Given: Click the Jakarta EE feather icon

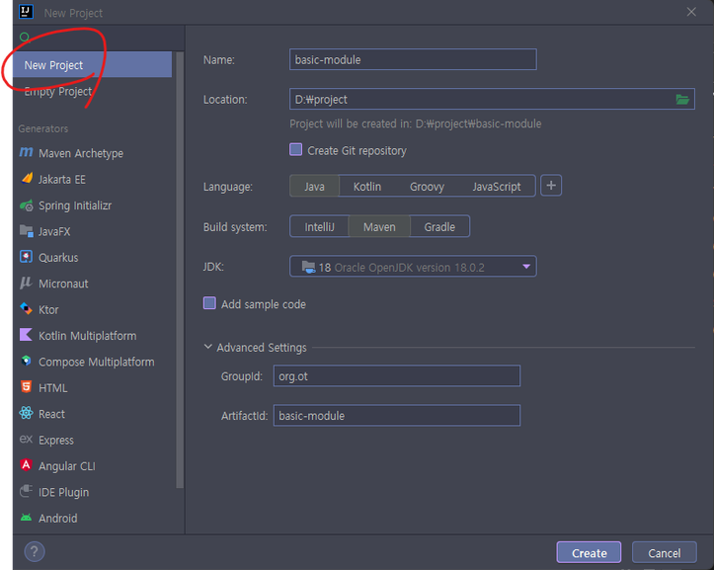Looking at the screenshot, I should [x=27, y=178].
